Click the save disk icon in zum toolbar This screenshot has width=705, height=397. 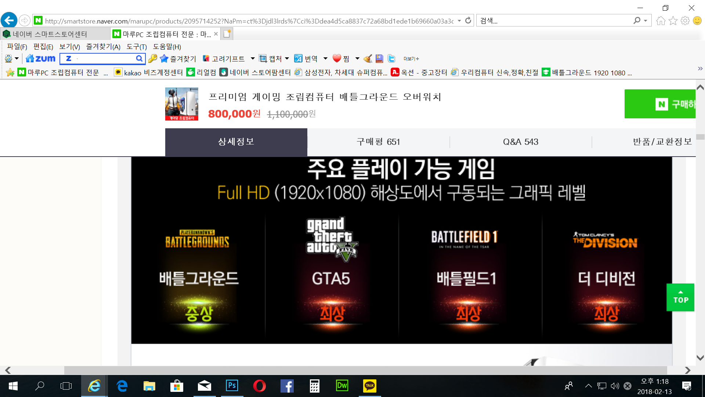point(379,59)
